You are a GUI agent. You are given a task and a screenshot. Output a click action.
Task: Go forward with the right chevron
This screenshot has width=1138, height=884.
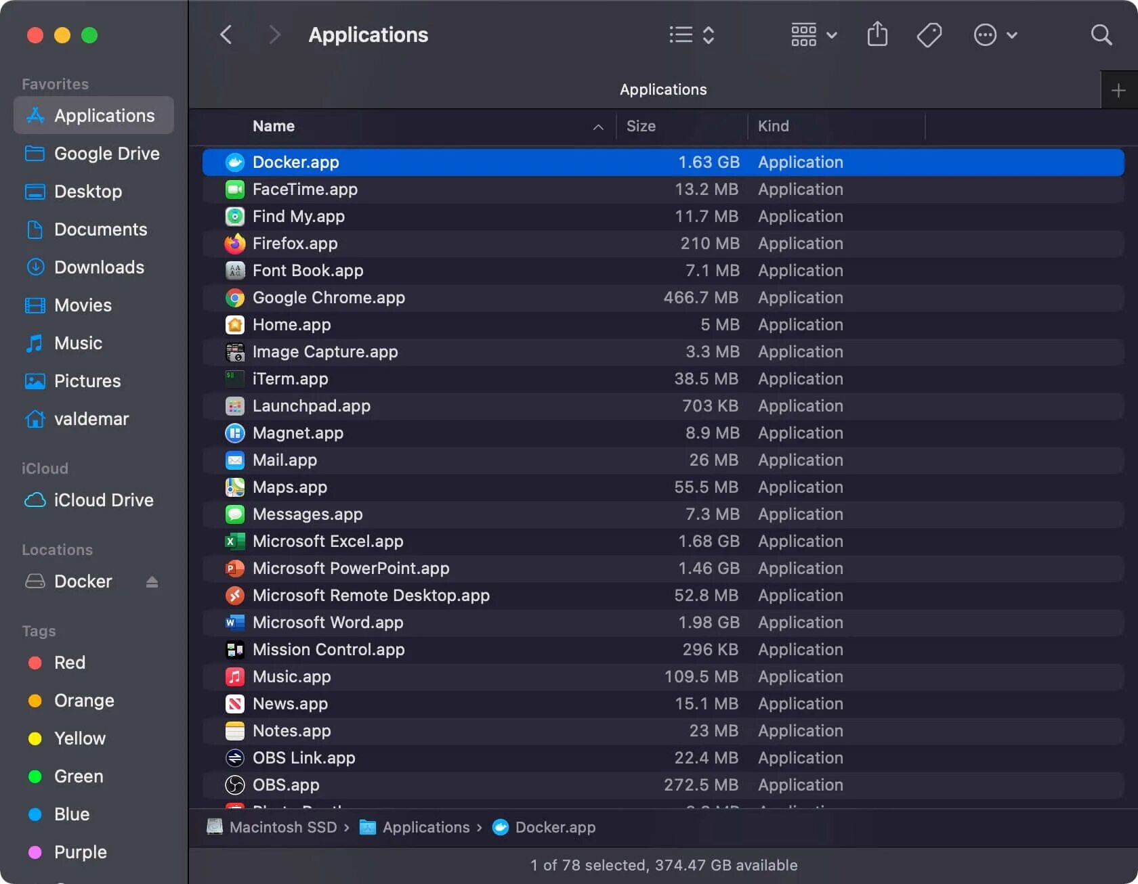[x=274, y=35]
